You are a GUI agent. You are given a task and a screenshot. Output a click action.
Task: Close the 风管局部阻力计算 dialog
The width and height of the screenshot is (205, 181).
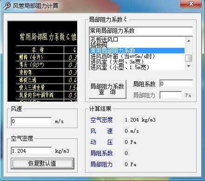click(191, 4)
